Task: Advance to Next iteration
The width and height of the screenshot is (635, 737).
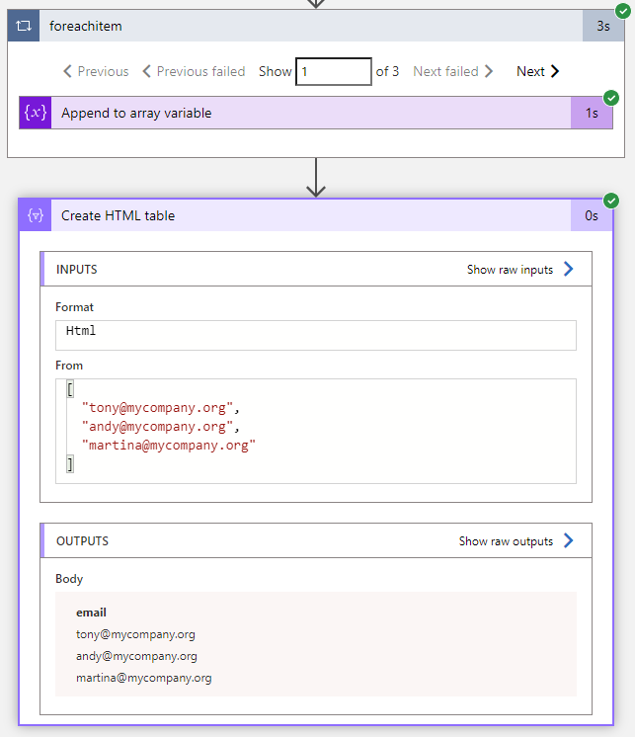Action: (530, 71)
